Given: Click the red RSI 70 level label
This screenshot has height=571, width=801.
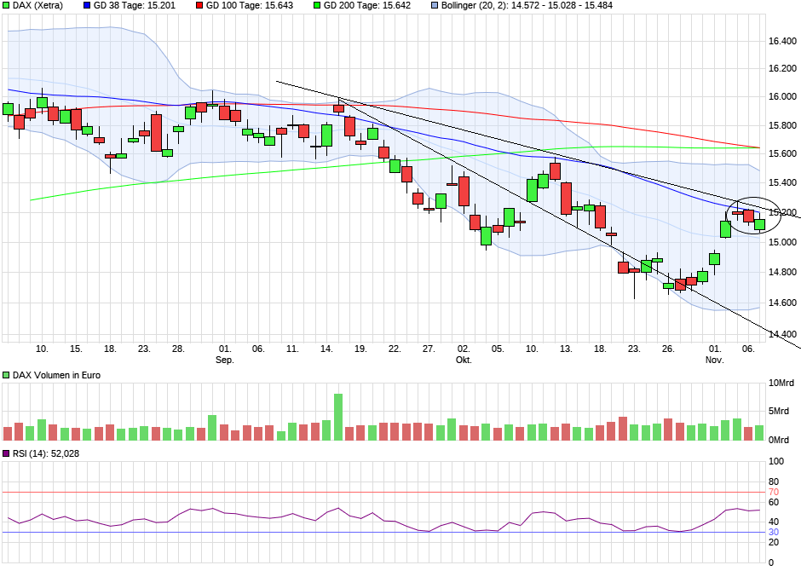Looking at the screenshot, I should (774, 493).
